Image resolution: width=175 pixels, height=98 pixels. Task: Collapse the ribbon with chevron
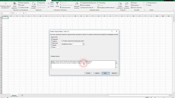coord(173,10)
